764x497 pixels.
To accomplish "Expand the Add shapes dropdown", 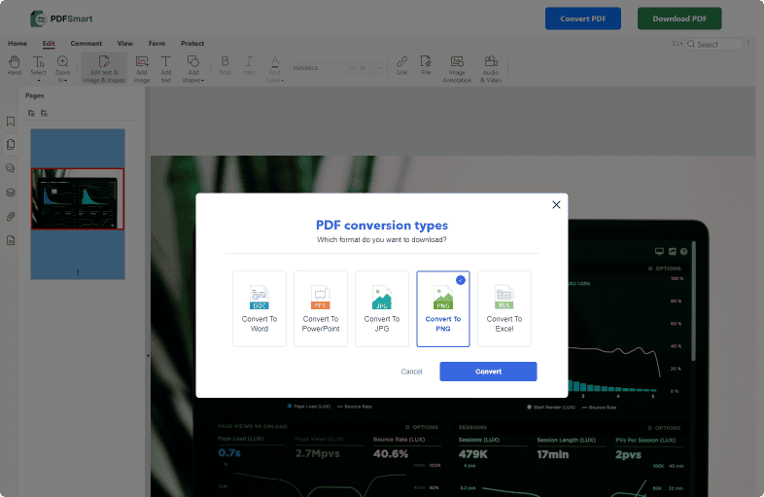I will point(192,66).
